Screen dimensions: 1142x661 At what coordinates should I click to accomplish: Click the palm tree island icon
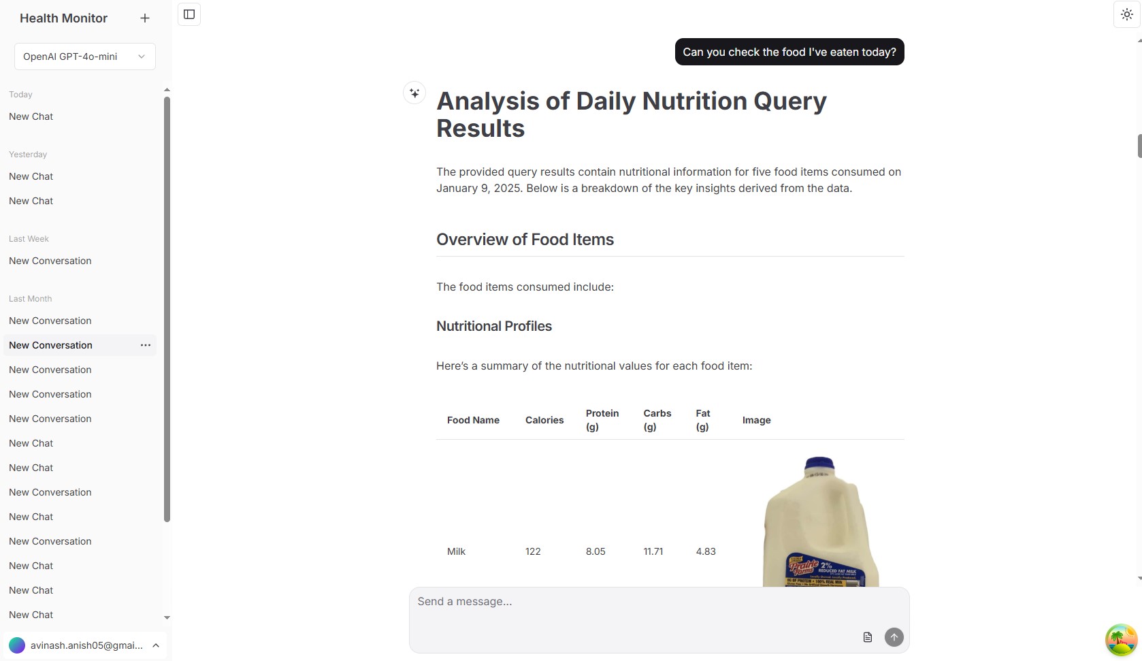point(1122,640)
